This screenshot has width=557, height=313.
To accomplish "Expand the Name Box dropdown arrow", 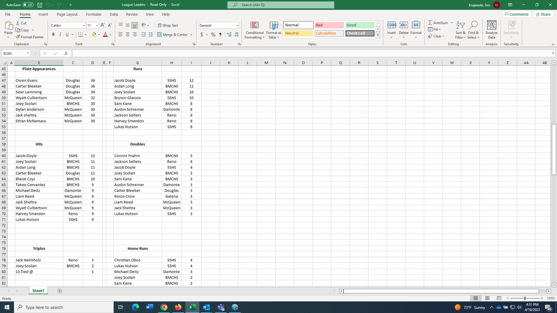I will coord(27,53).
